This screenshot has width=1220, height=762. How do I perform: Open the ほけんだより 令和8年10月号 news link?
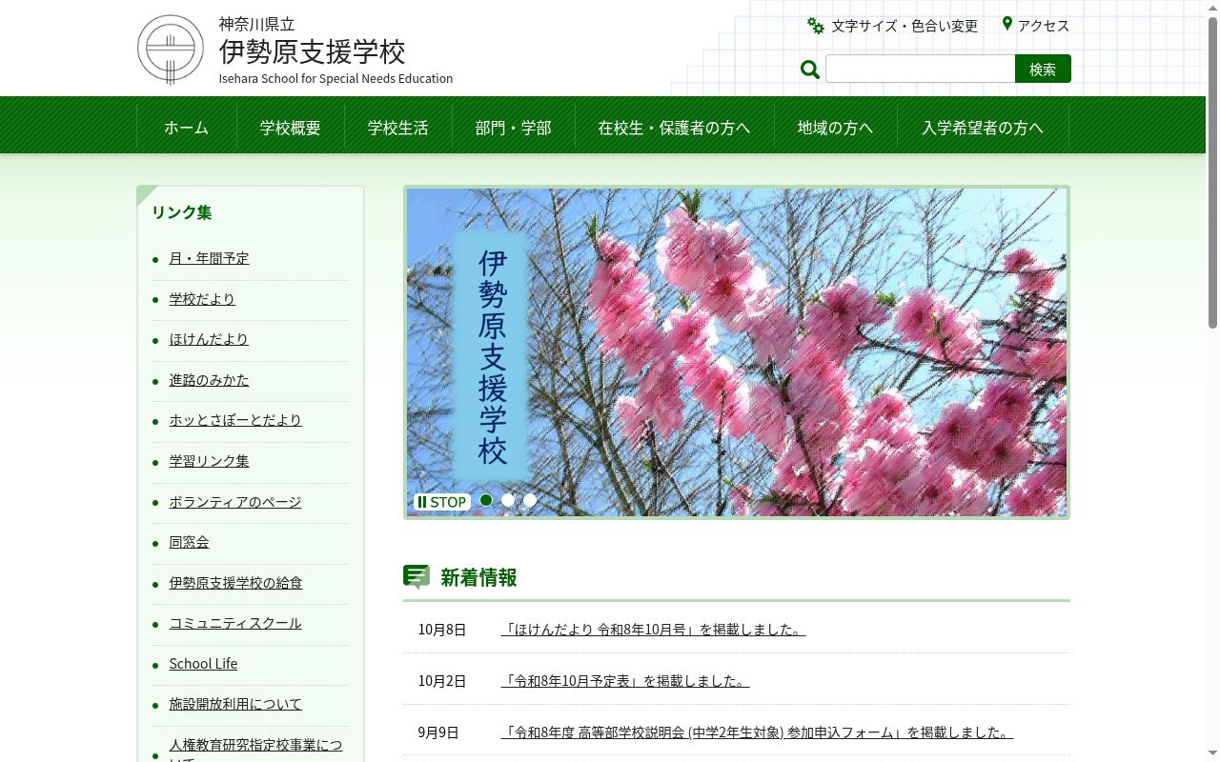pyautogui.click(x=653, y=630)
